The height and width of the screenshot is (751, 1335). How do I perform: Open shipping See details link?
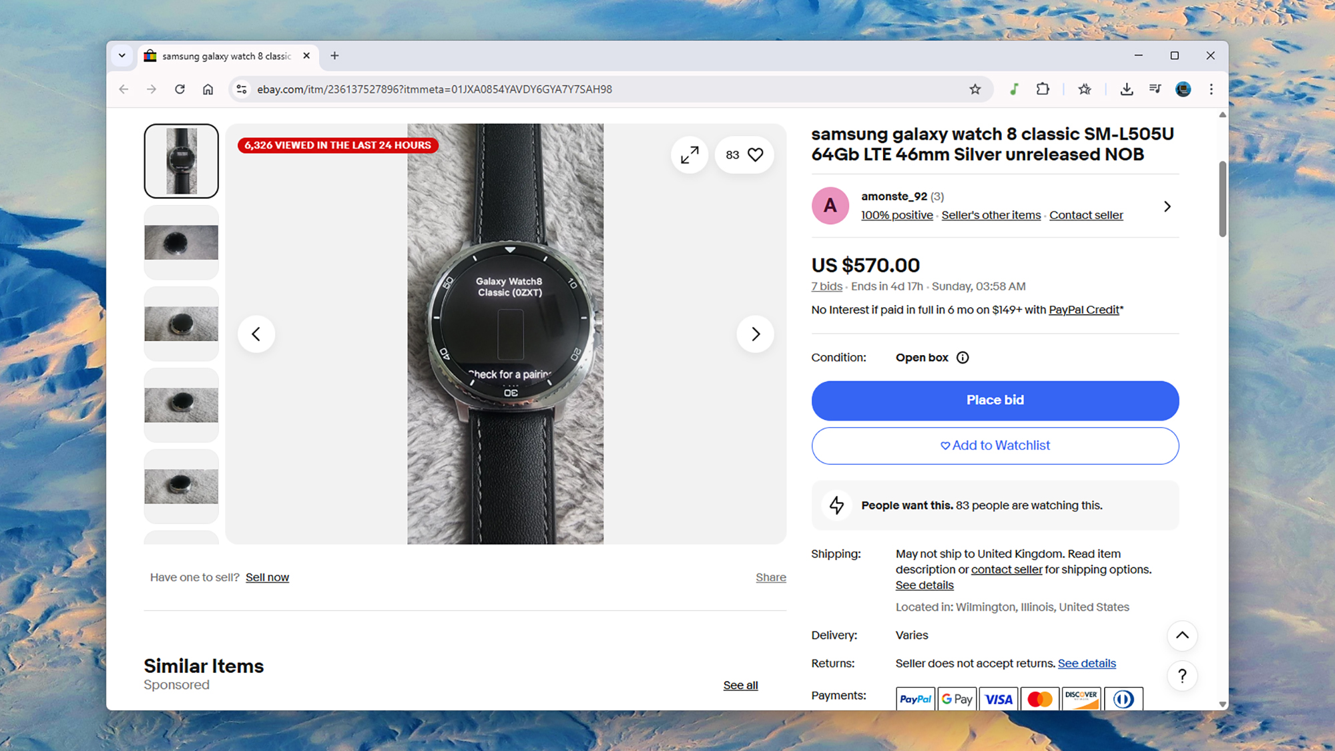(x=924, y=585)
